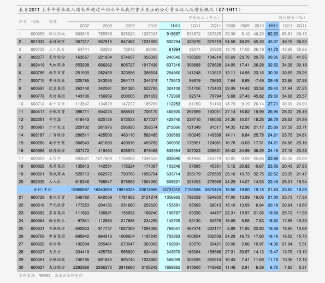Click stock code 600712
The height and width of the screenshot is (283, 325).
coord(38,104)
